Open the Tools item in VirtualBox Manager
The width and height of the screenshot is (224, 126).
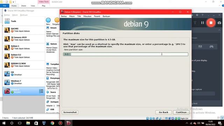24,21
